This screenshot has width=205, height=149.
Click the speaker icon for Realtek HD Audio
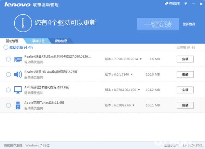[18, 75]
